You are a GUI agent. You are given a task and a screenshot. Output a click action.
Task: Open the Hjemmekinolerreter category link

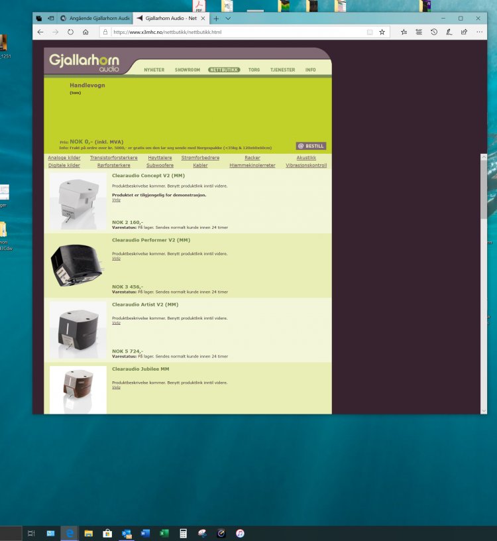tap(252, 165)
